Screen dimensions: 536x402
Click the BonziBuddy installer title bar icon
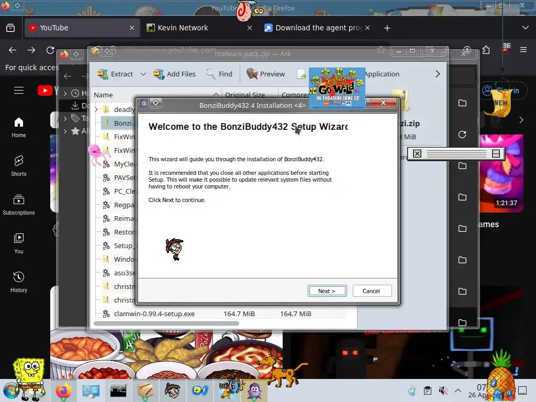143,103
